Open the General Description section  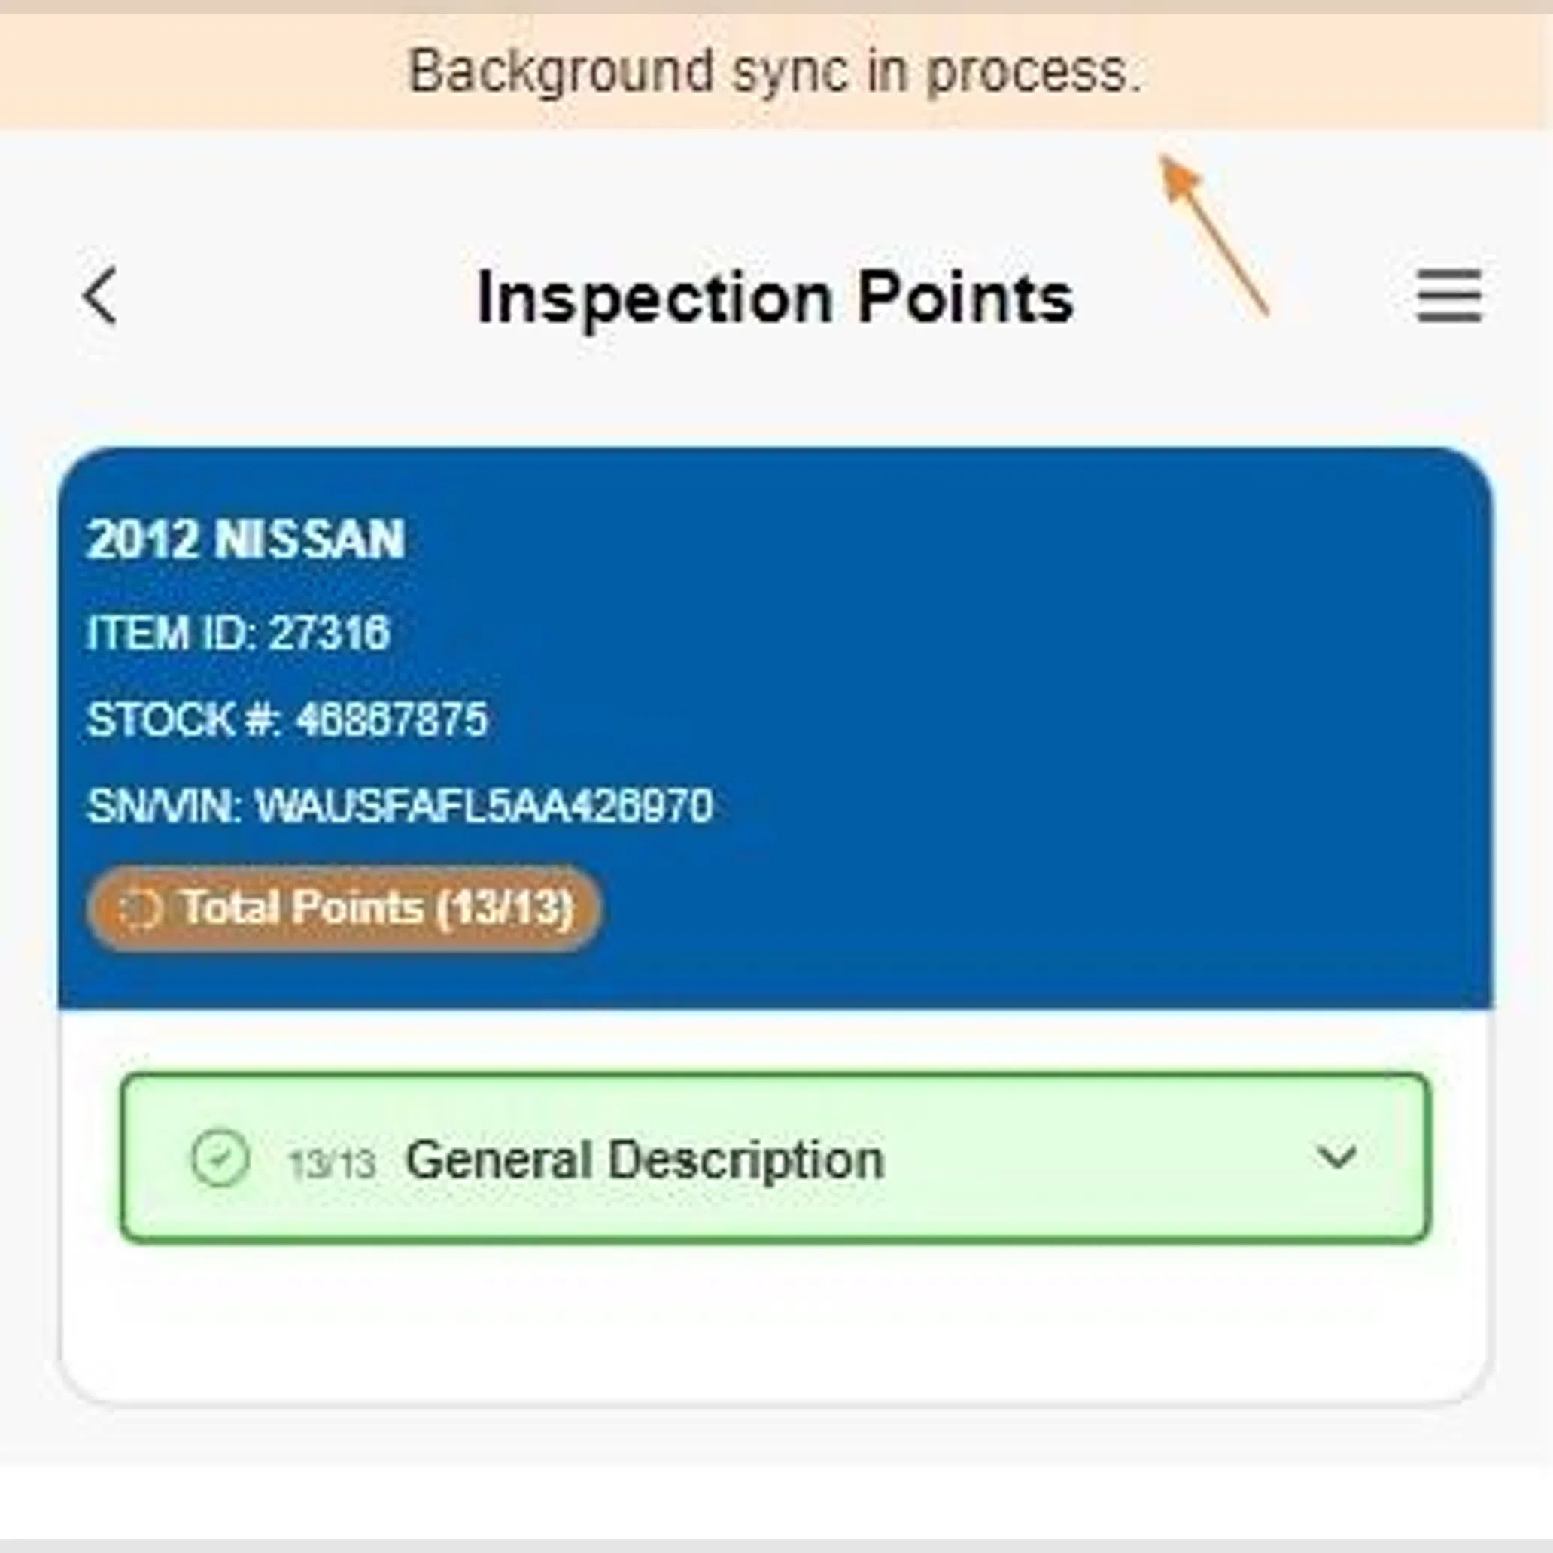pyautogui.click(x=775, y=1158)
